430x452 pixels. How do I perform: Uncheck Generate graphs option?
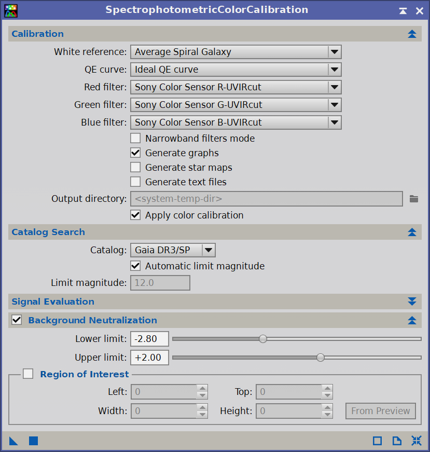135,153
